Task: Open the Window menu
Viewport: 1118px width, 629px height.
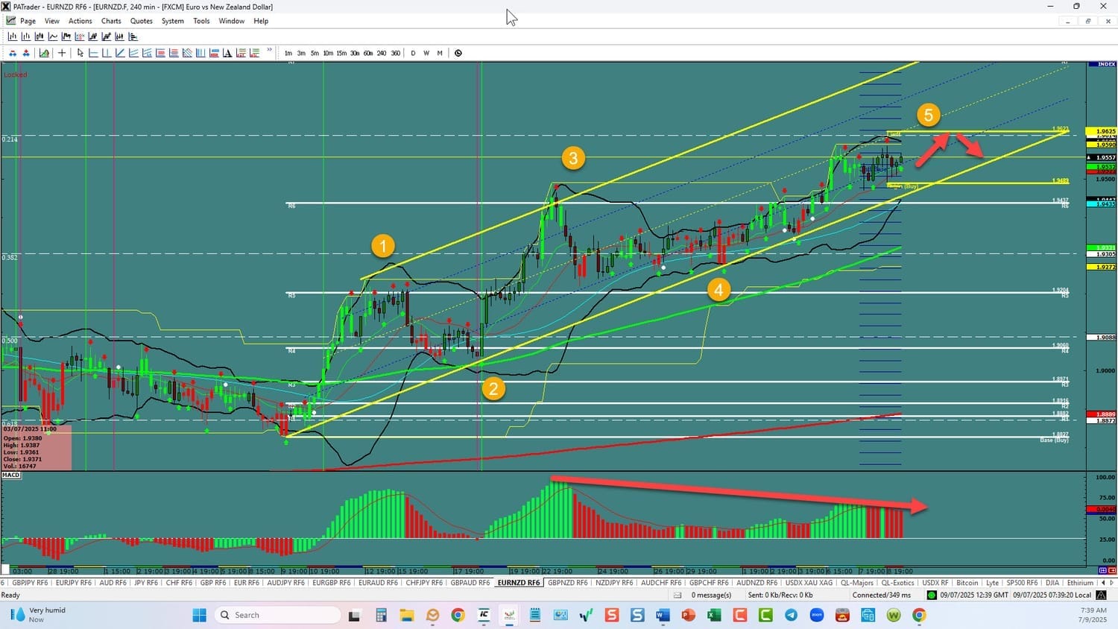Action: tap(232, 21)
